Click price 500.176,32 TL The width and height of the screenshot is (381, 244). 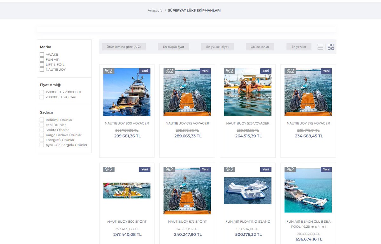click(248, 234)
